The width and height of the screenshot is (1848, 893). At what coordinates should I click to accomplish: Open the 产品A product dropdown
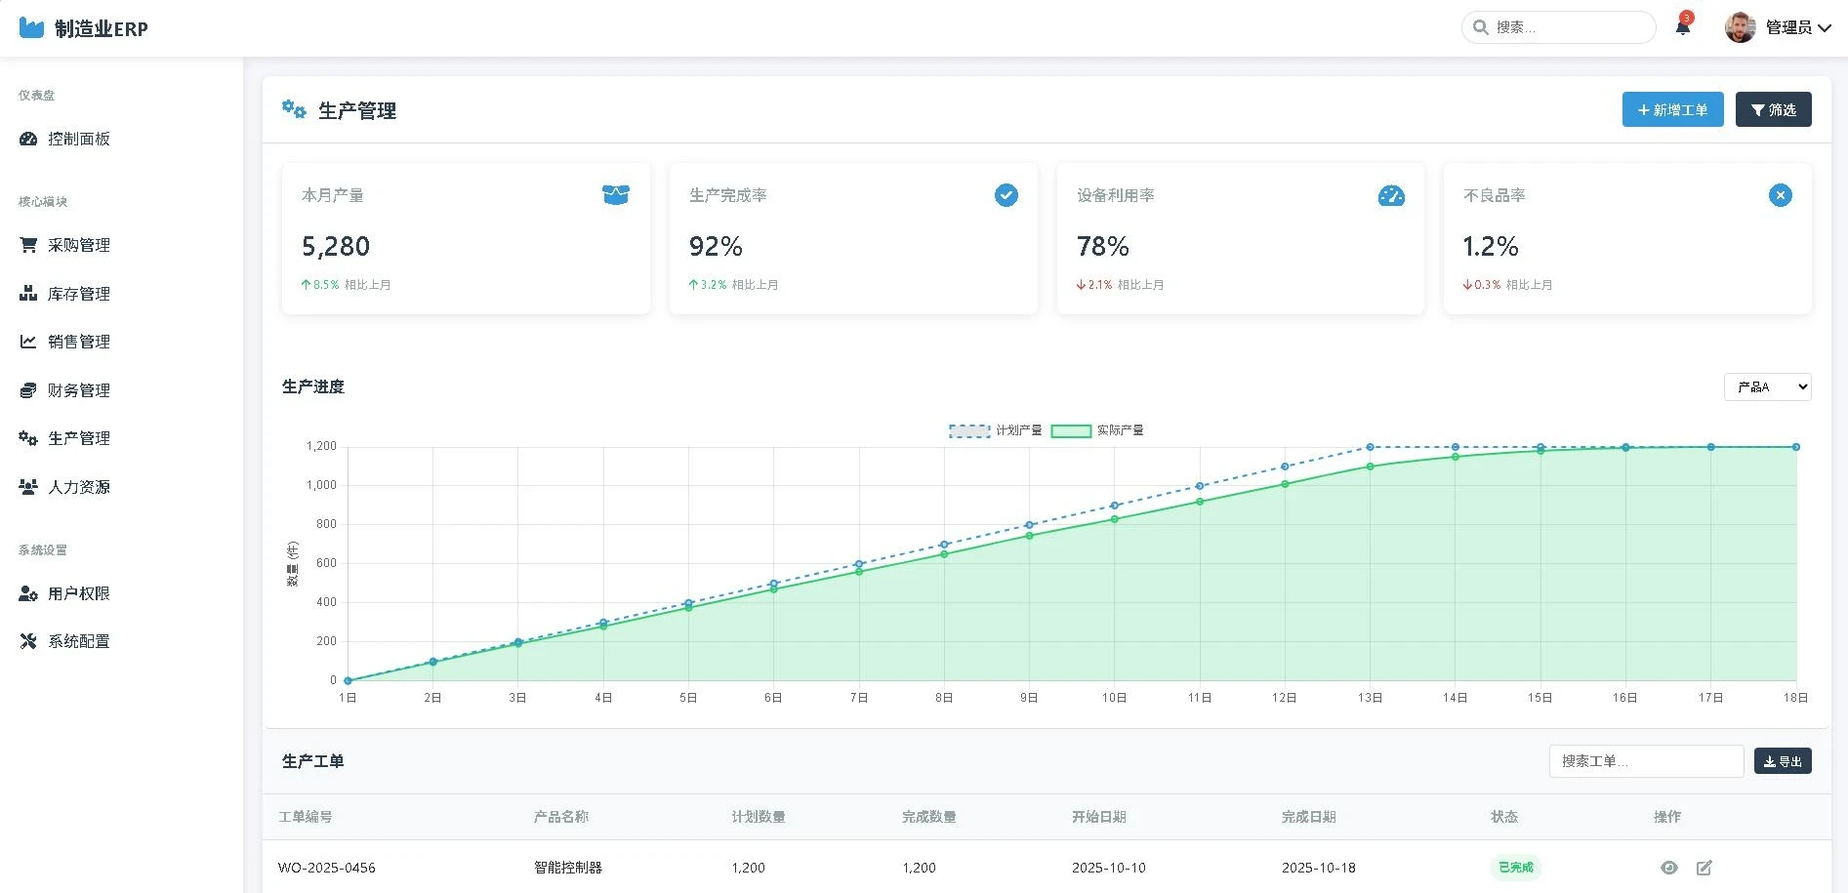coord(1767,387)
